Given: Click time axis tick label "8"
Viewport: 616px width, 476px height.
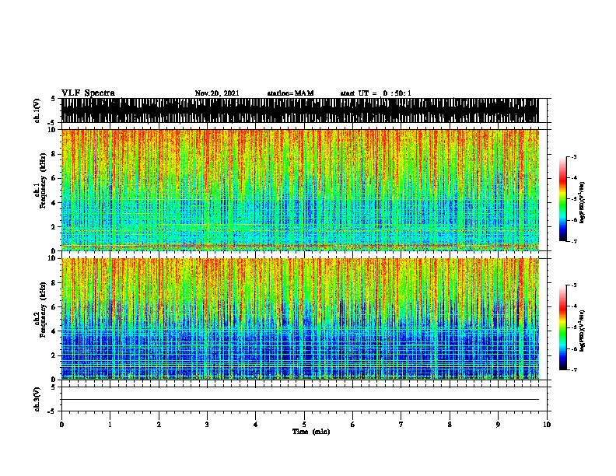Looking at the screenshot, I should 450,425.
